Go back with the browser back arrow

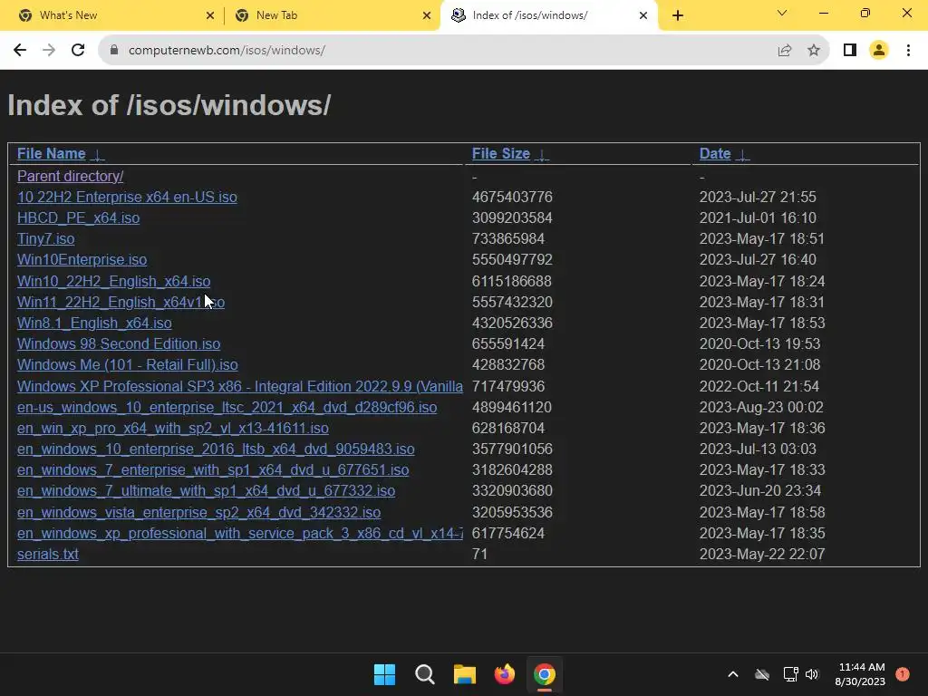[x=20, y=51]
